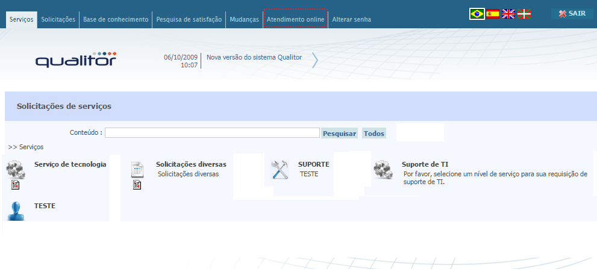Open the Solicitações tab
This screenshot has height=278, width=597.
click(x=58, y=19)
